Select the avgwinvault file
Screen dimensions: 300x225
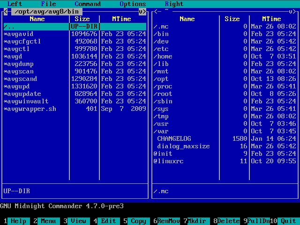75,102
